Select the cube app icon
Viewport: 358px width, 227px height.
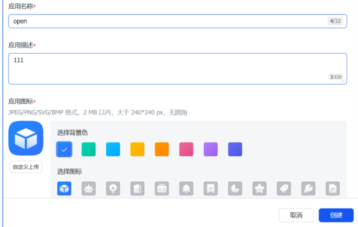pos(64,189)
